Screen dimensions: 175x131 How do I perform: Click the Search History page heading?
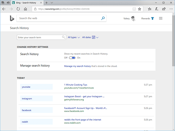[x=20, y=28]
